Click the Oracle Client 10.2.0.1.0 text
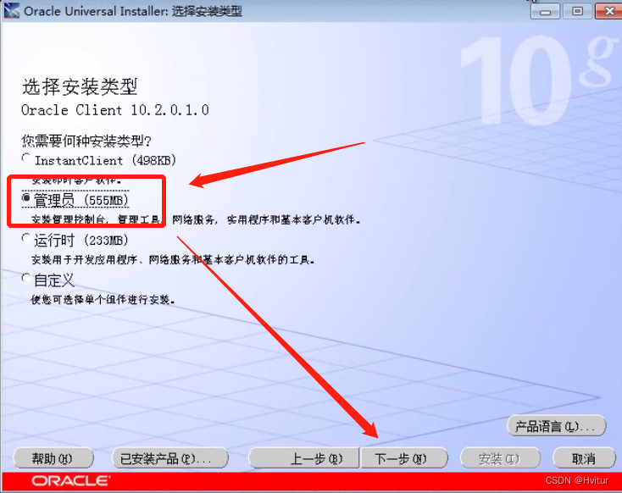 click(115, 110)
